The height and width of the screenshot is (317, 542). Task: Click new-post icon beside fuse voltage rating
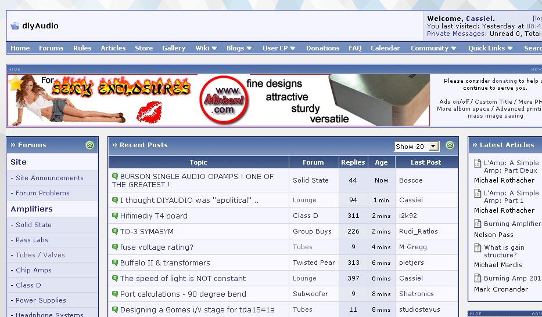click(x=115, y=247)
